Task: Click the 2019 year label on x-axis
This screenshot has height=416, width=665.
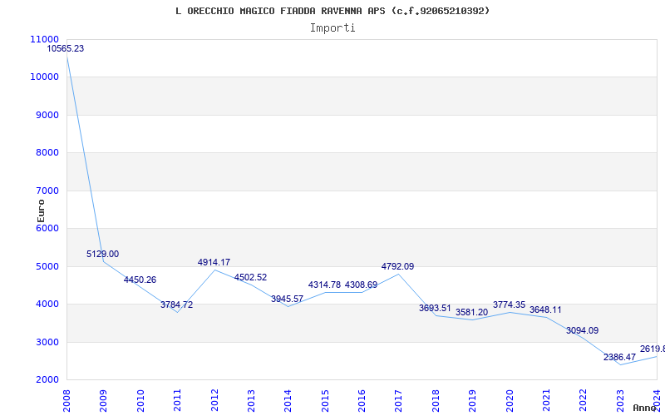Action: tap(472, 400)
